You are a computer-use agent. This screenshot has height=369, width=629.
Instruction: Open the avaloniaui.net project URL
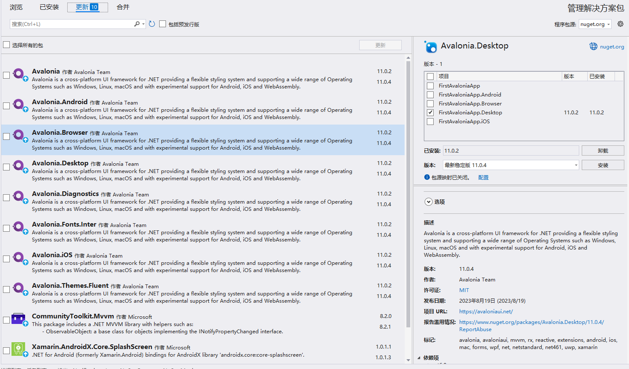[486, 311]
